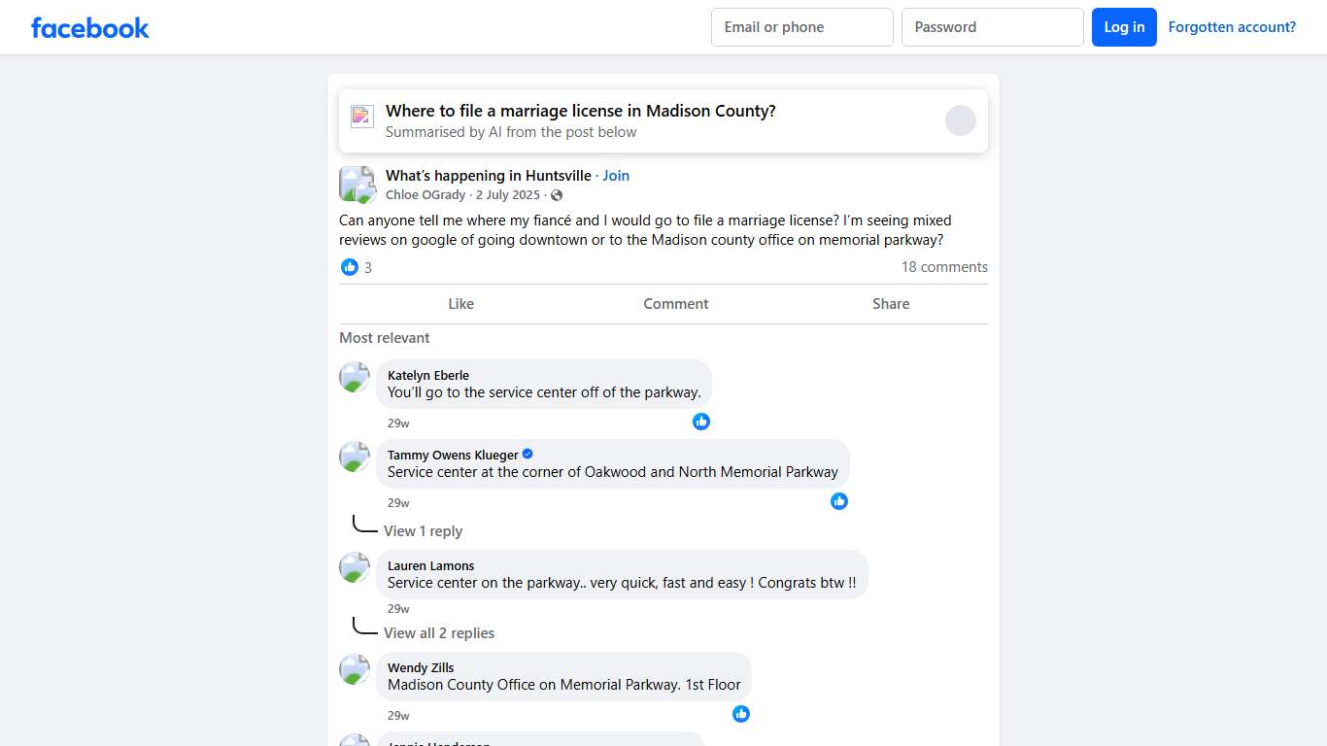Join the Huntsville group
Image resolution: width=1327 pixels, height=746 pixels.
616,175
